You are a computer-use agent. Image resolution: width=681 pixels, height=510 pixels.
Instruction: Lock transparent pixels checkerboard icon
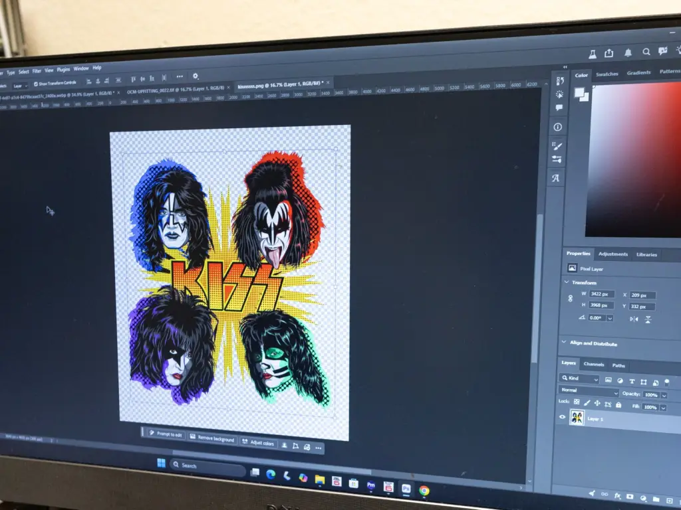click(x=577, y=402)
